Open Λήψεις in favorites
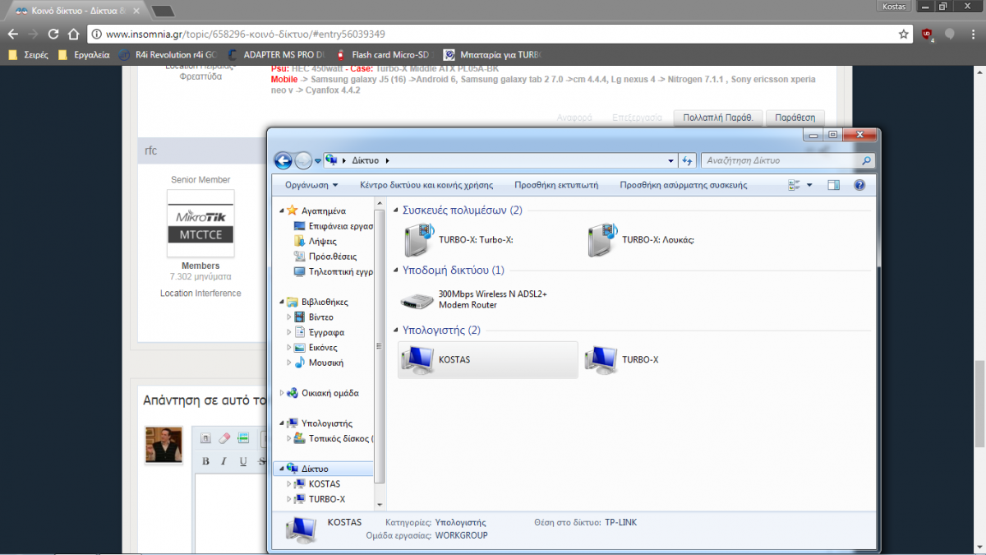The width and height of the screenshot is (986, 555). [x=316, y=242]
